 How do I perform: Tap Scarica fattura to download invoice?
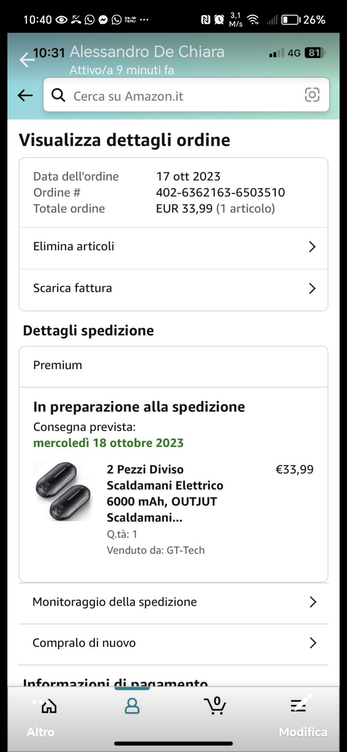(73, 288)
